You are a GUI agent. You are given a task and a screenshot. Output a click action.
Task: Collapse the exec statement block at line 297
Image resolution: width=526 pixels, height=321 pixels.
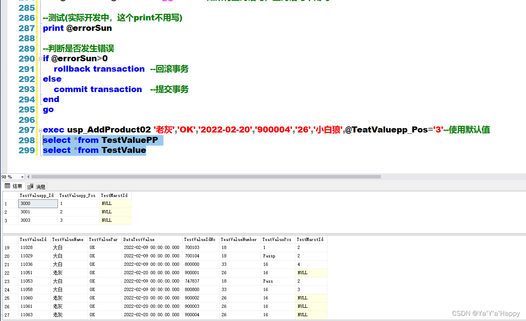[40, 130]
